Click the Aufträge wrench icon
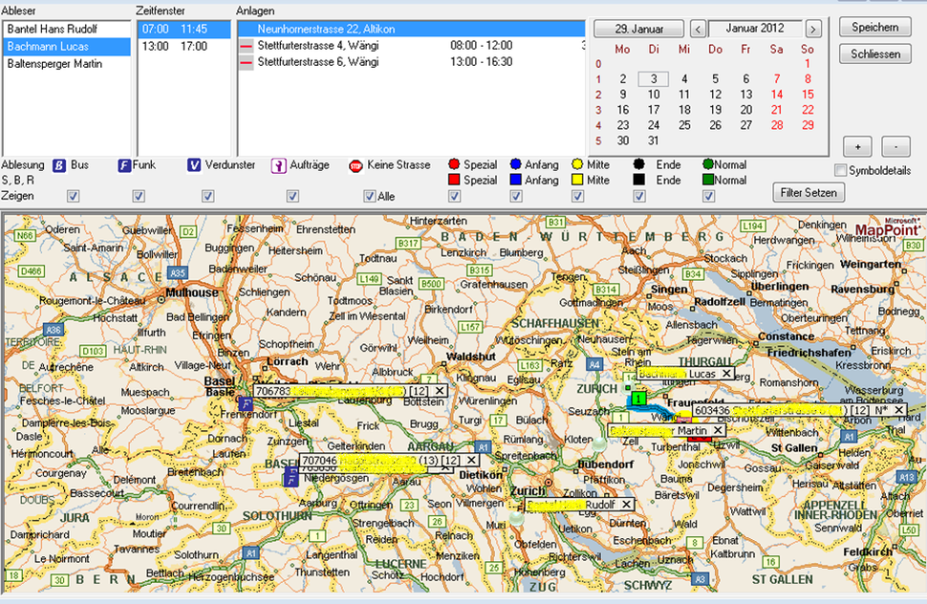Image resolution: width=927 pixels, height=604 pixels. click(x=278, y=166)
